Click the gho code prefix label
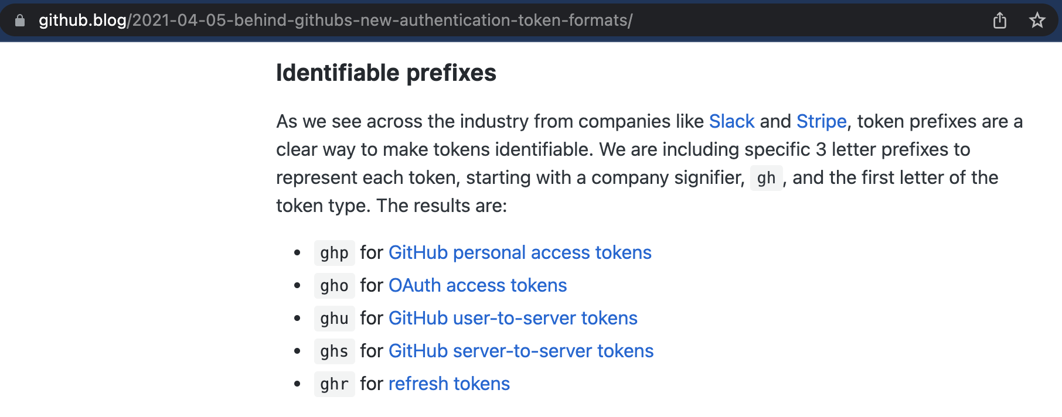The height and width of the screenshot is (417, 1062). pyautogui.click(x=335, y=286)
